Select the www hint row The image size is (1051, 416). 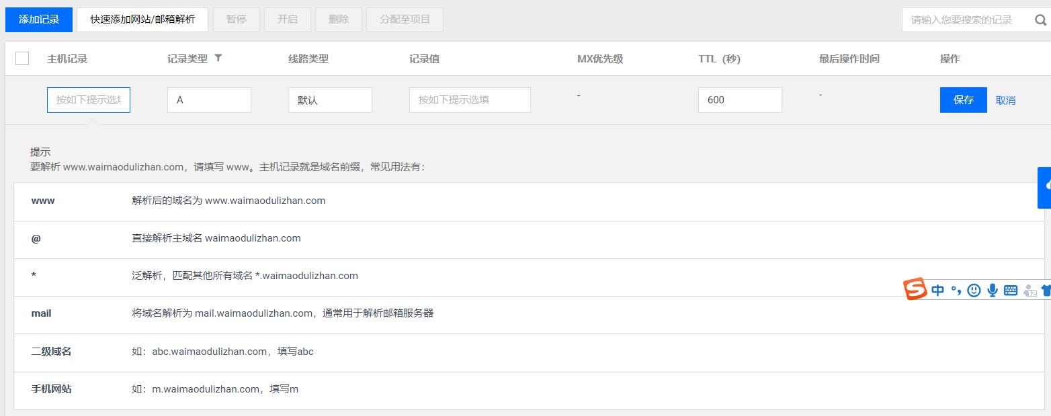tap(529, 201)
